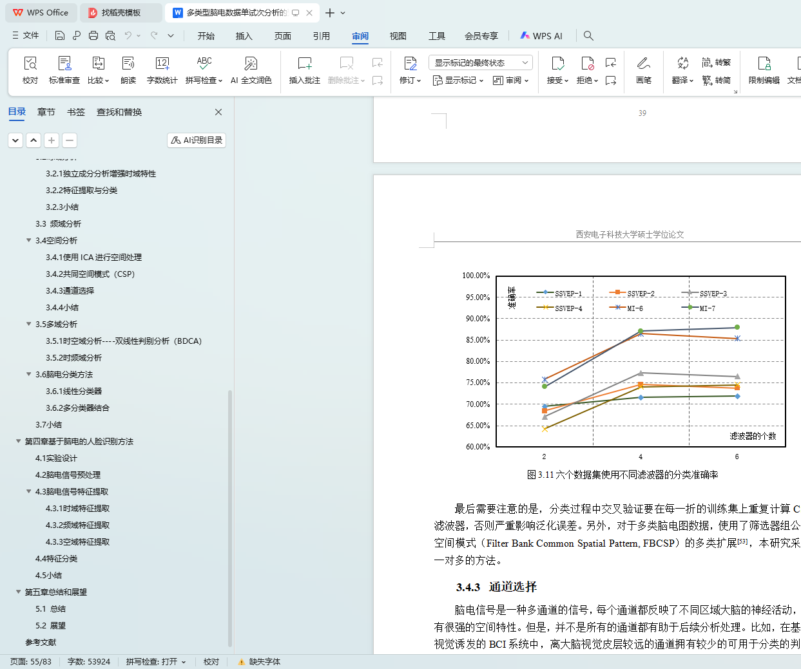Image resolution: width=801 pixels, height=669 pixels.
Task: Launch AI 全文润色 polishing
Action: tap(251, 70)
